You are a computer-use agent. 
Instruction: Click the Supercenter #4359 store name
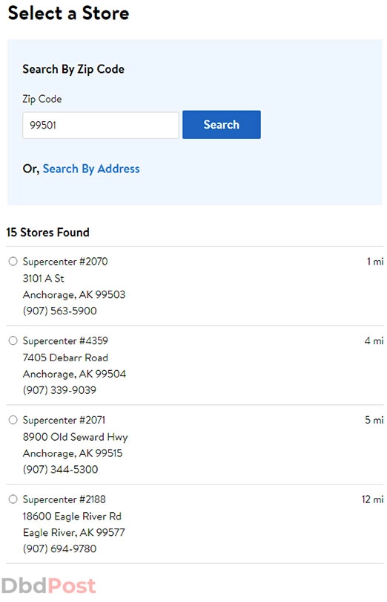click(65, 341)
